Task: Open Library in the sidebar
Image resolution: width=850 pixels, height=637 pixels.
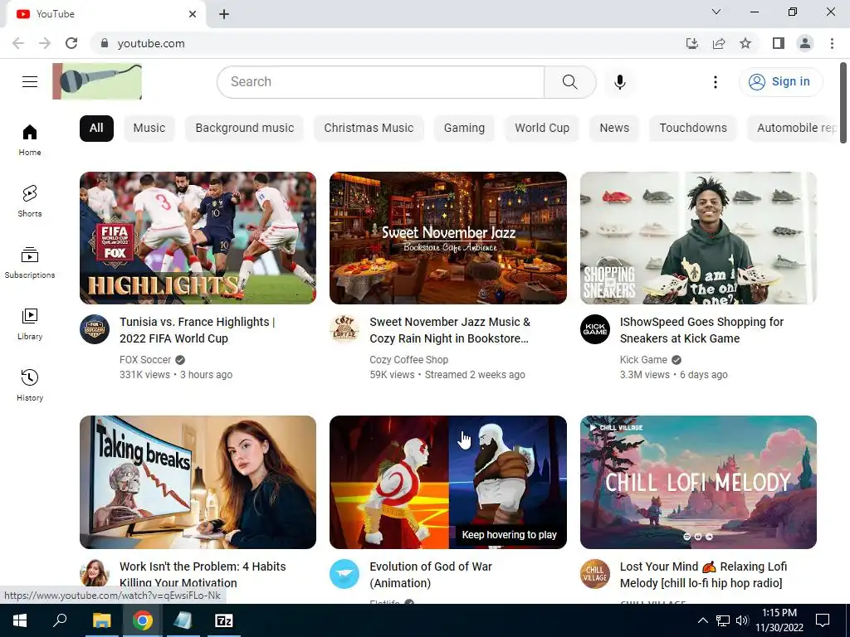Action: tap(30, 324)
